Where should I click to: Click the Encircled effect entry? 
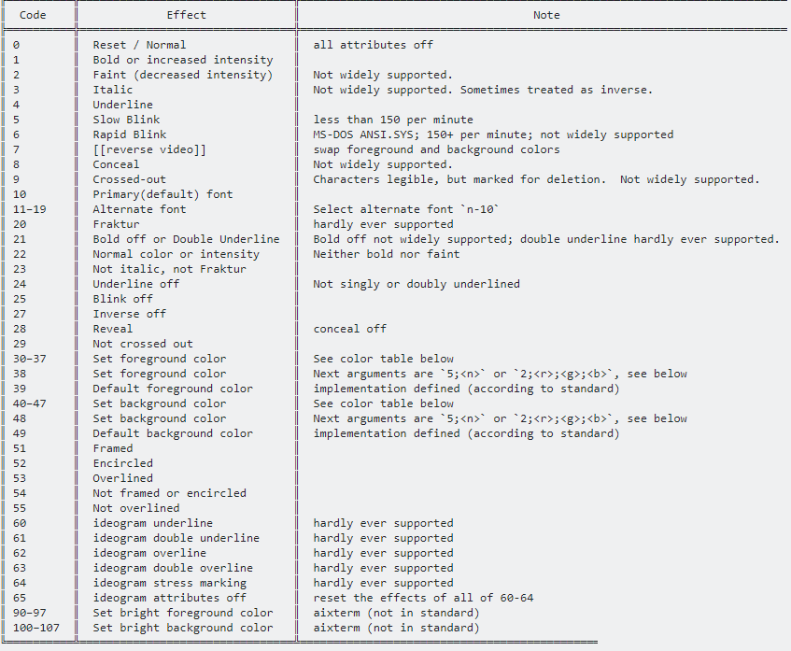[x=122, y=463]
